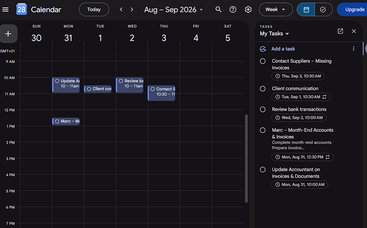
Task: Mark Marc – Month-End Accounts task complete in panel
Action: 263,130
